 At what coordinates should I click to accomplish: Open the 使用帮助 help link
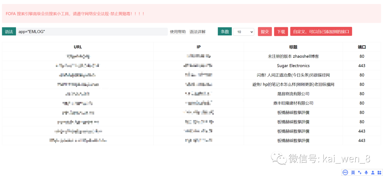pos(178,32)
